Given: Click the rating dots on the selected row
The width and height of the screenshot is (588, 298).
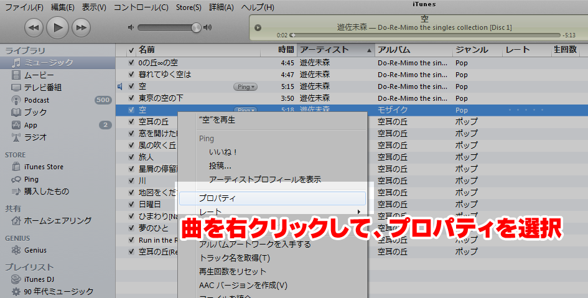Looking at the screenshot, I should coord(526,110).
